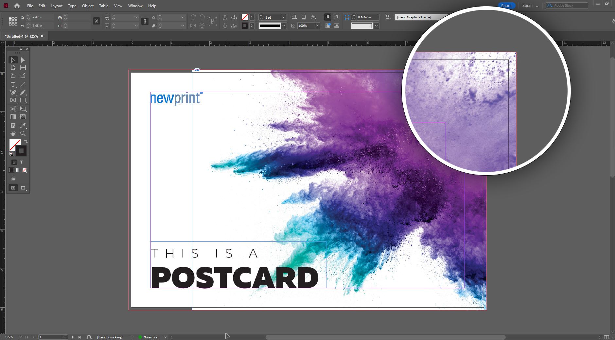Open the stroke weight dropdown
The width and height of the screenshot is (615, 340).
point(284,17)
